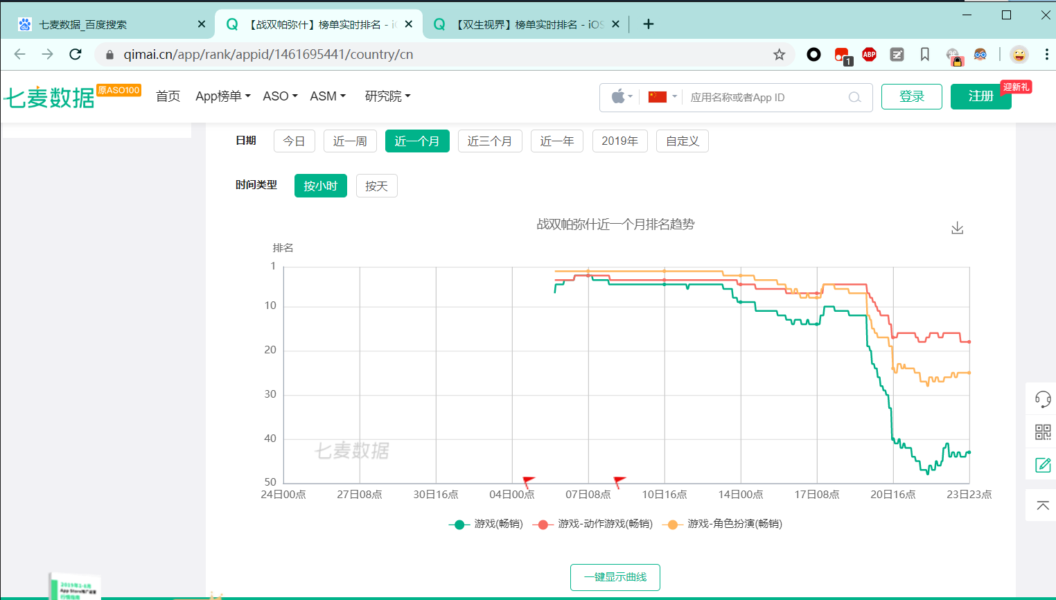Click the 七麦数据 logo
This screenshot has height=600, width=1056.
click(x=49, y=98)
